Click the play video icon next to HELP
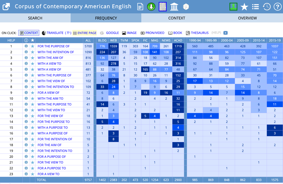The image size is (283, 184). [225, 33]
